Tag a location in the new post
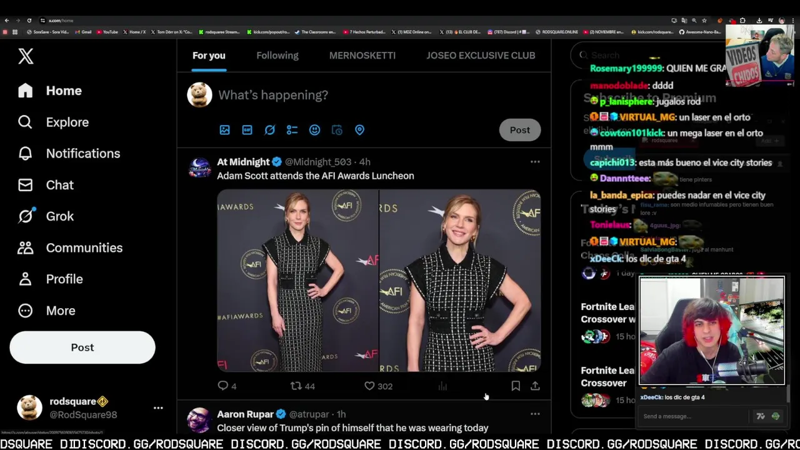800x450 pixels. point(359,130)
